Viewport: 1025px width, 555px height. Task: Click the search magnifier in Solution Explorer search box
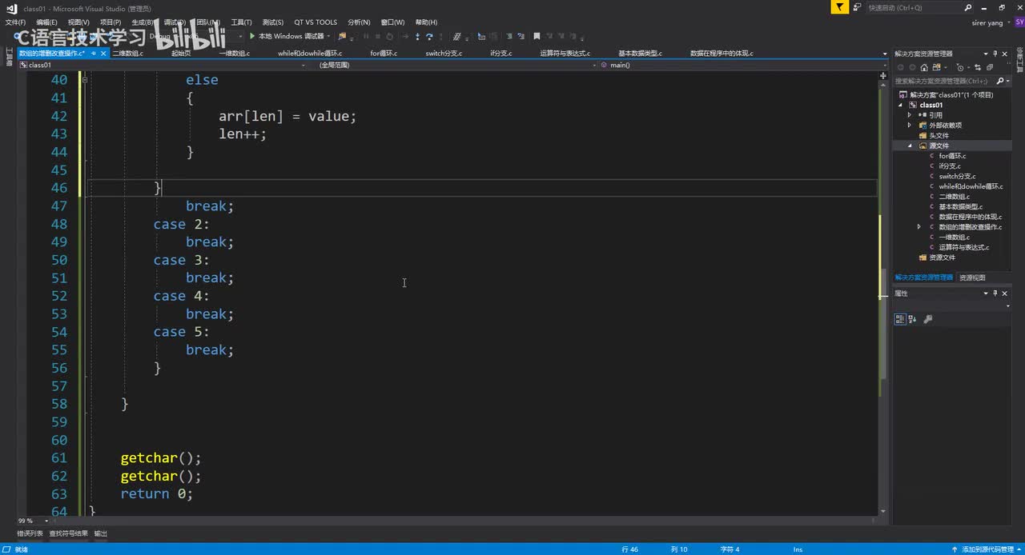[x=1000, y=81]
